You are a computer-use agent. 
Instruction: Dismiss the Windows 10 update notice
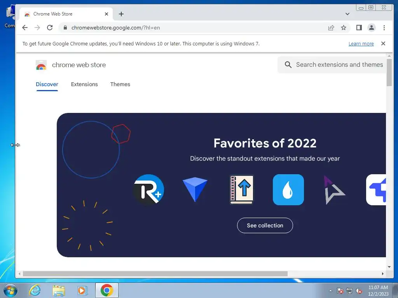[383, 43]
